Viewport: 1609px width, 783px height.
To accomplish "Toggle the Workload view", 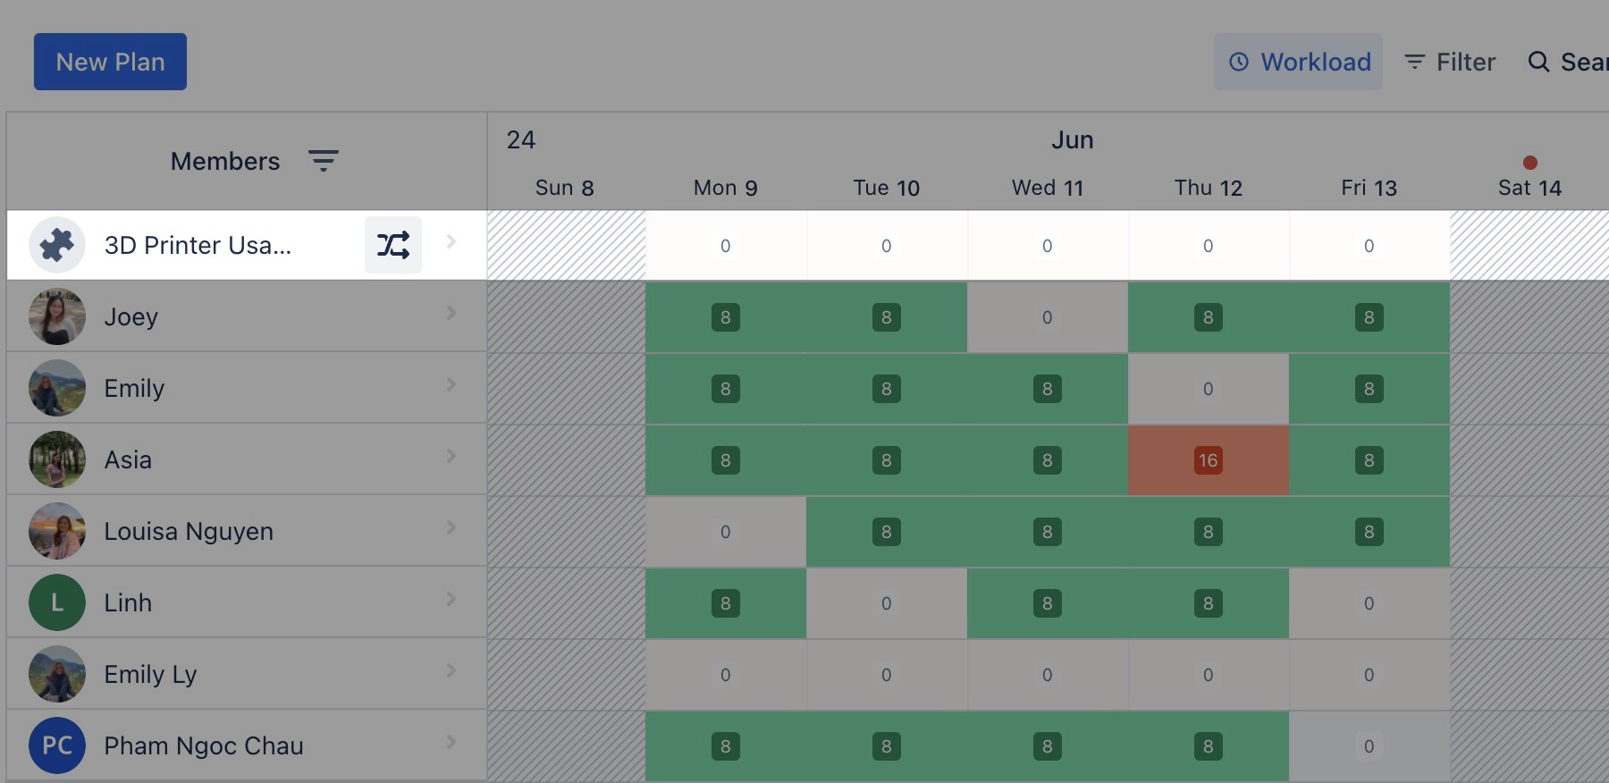I will (x=1298, y=62).
